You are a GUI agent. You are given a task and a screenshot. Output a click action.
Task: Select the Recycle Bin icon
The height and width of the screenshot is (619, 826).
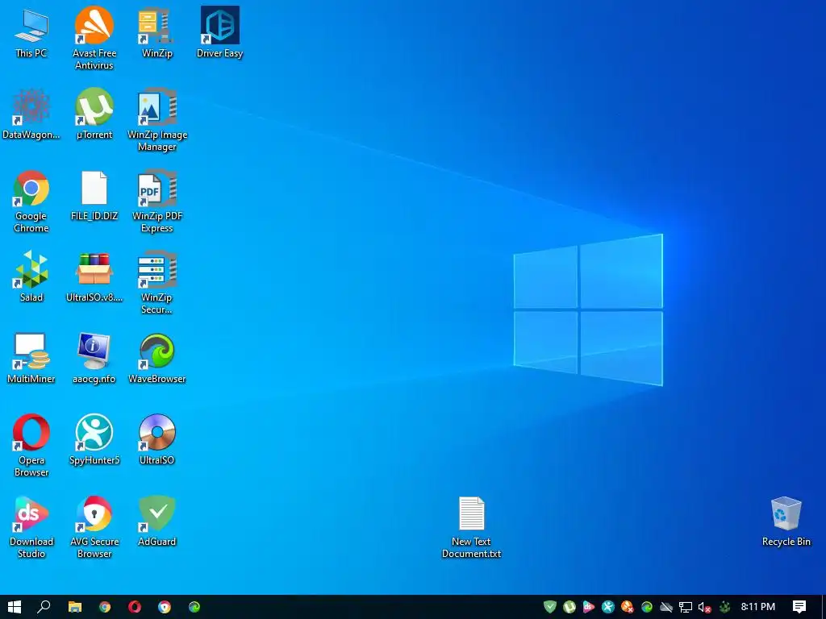coord(786,521)
